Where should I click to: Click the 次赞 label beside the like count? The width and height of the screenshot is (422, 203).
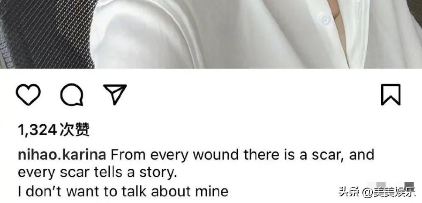tap(75, 130)
